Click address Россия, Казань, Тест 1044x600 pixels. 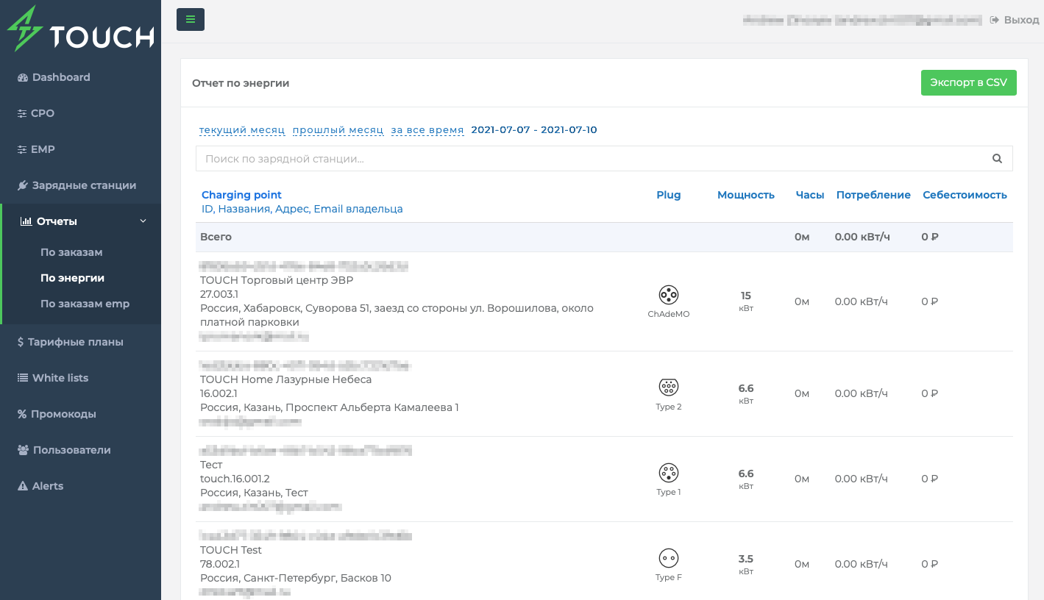(x=254, y=493)
